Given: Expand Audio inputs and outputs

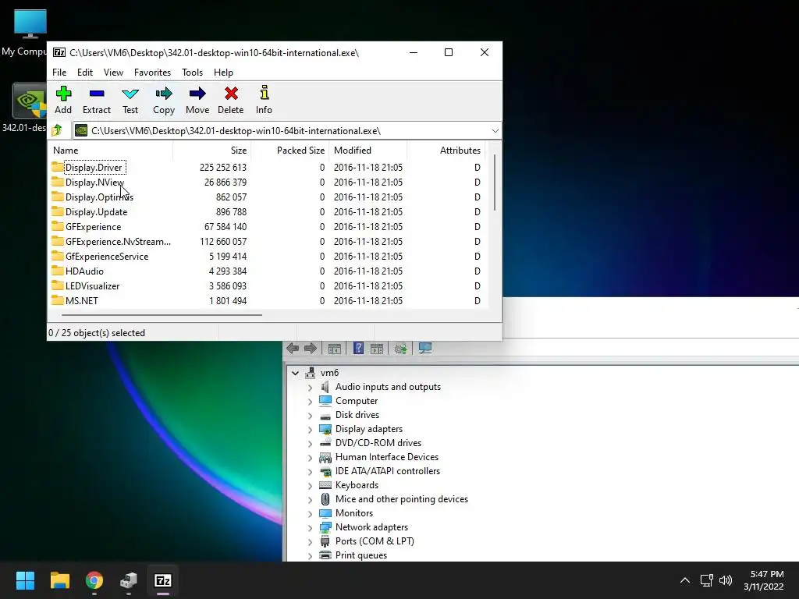Looking at the screenshot, I should pos(310,388).
